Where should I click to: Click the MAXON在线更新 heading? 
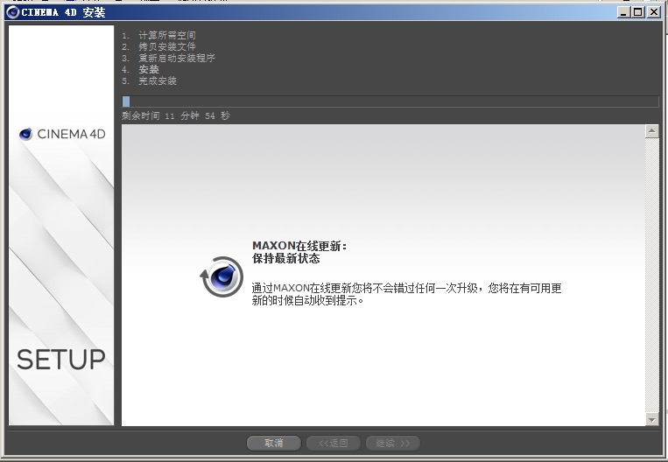(299, 246)
